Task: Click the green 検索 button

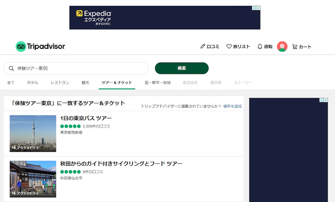Action: point(182,68)
